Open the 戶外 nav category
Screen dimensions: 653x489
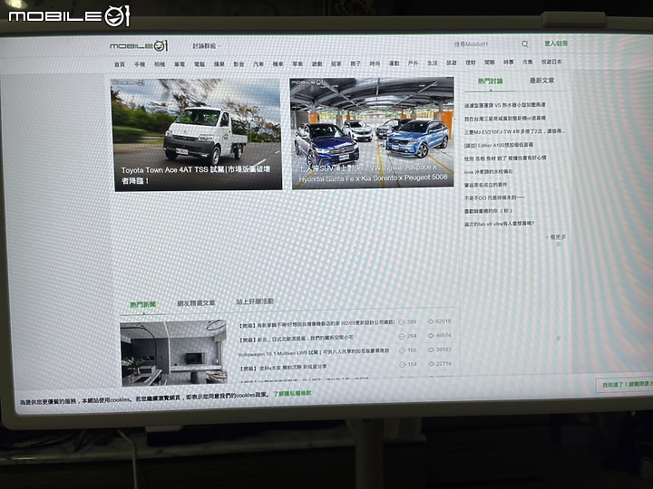(x=414, y=63)
